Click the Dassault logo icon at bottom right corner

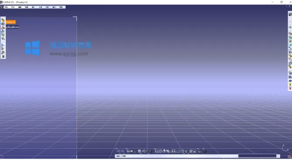[289, 156]
